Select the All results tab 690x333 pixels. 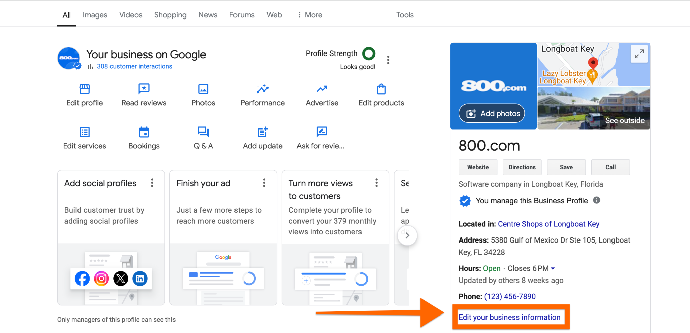67,15
